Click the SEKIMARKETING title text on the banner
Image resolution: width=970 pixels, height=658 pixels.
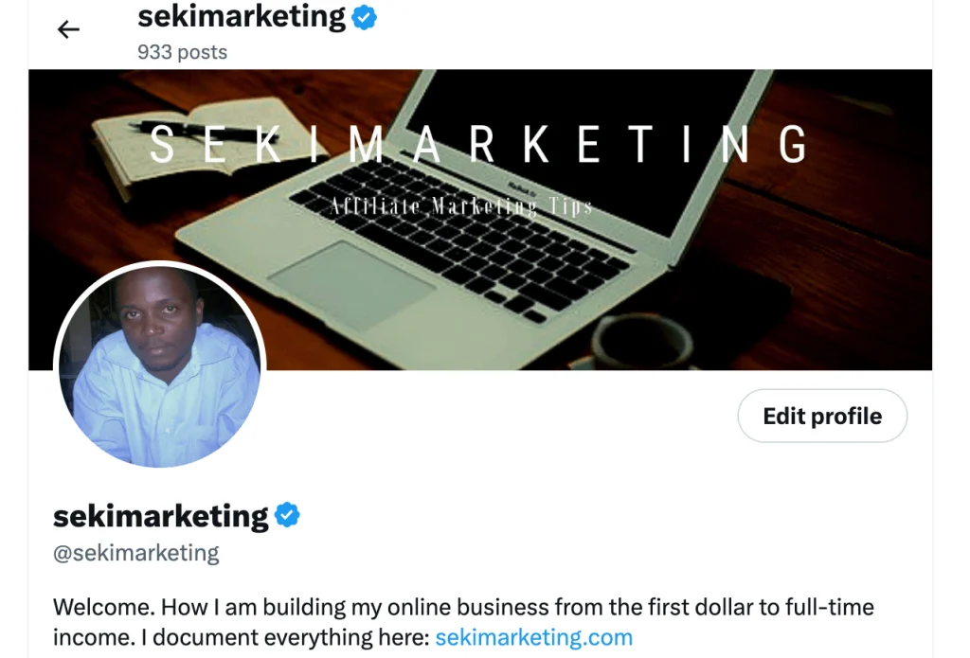pos(478,144)
